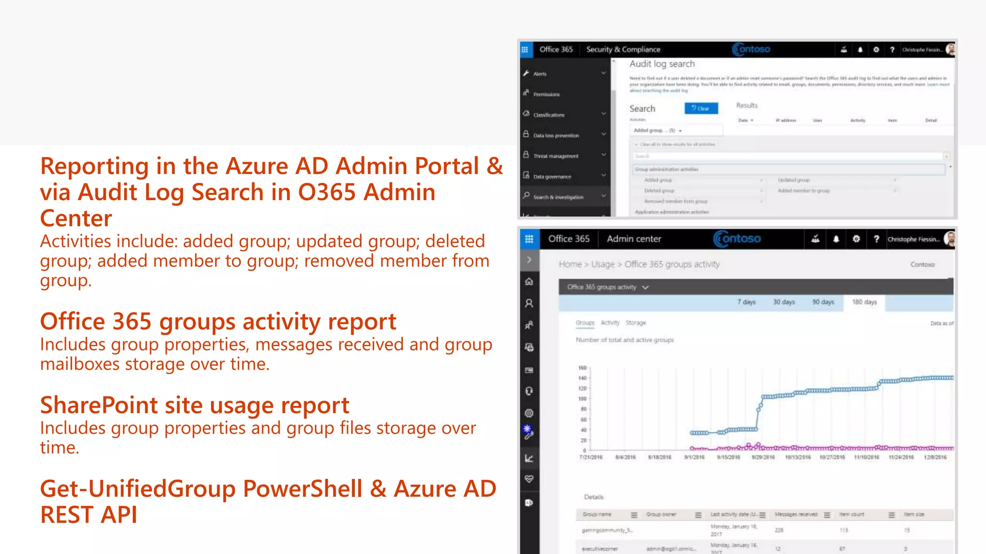The width and height of the screenshot is (986, 554).
Task: Open Messages received column menu
Action: tap(827, 515)
